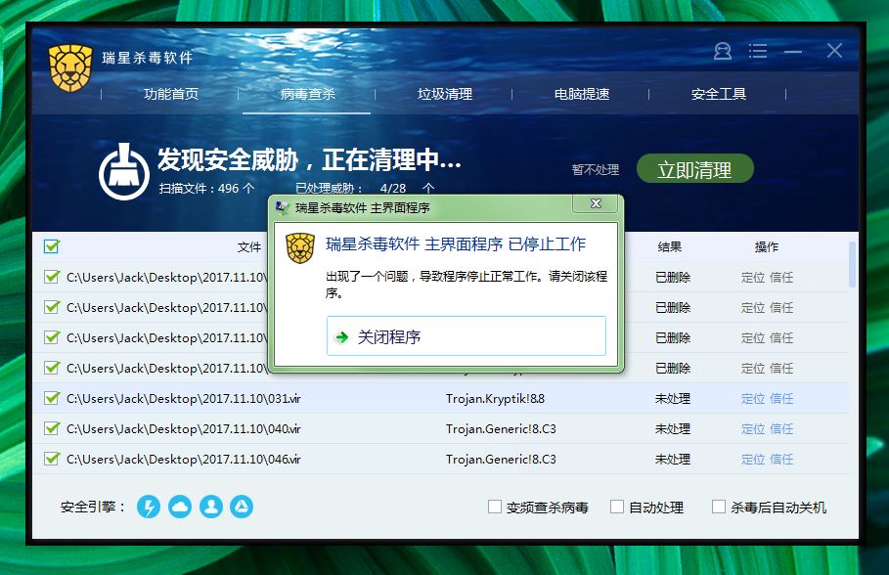Click 信任 for 031.vir row

tap(781, 399)
